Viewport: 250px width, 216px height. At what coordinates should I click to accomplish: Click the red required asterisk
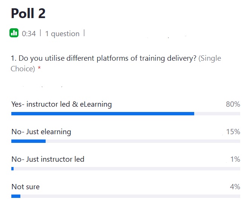tap(39, 68)
